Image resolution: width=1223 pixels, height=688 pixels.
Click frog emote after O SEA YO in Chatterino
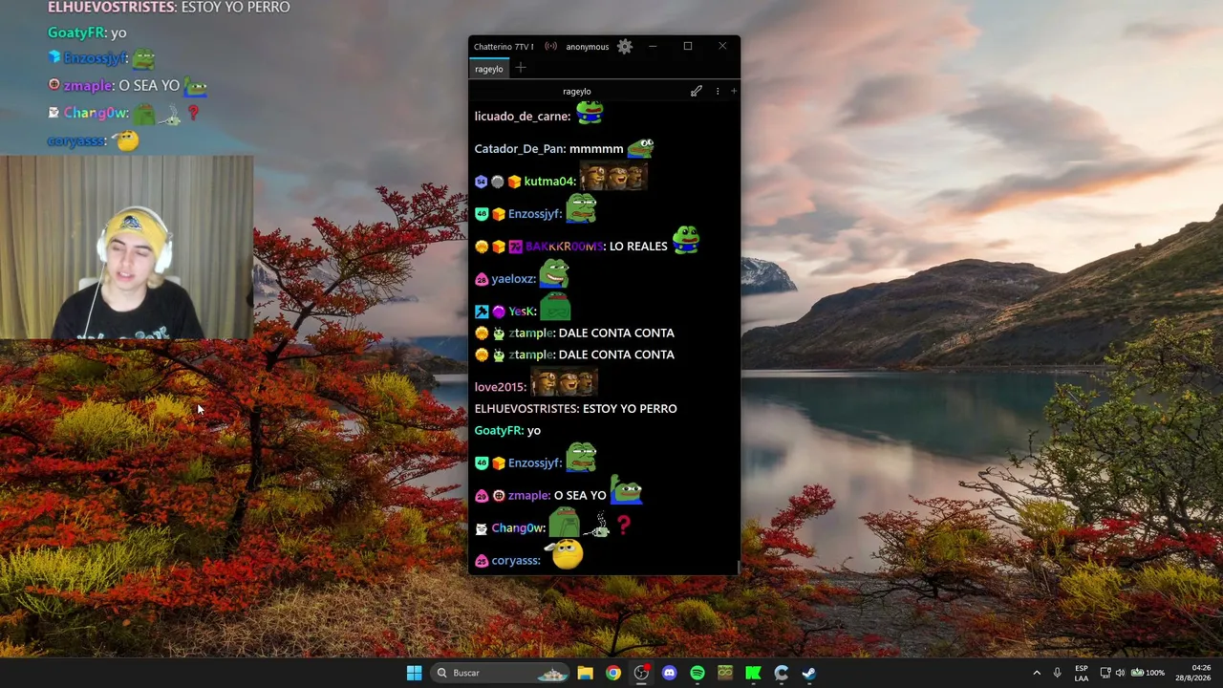tap(627, 490)
